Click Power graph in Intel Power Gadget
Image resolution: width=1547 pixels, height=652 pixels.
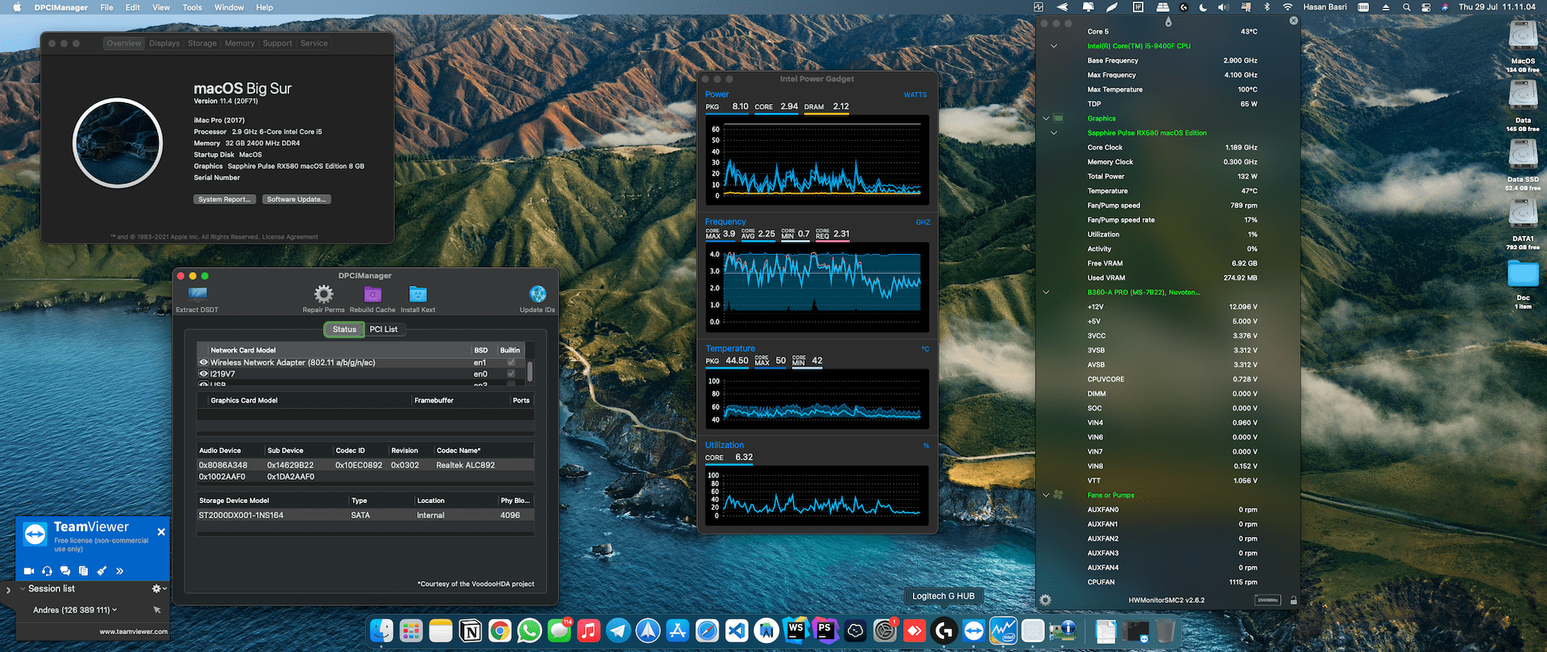pos(817,160)
